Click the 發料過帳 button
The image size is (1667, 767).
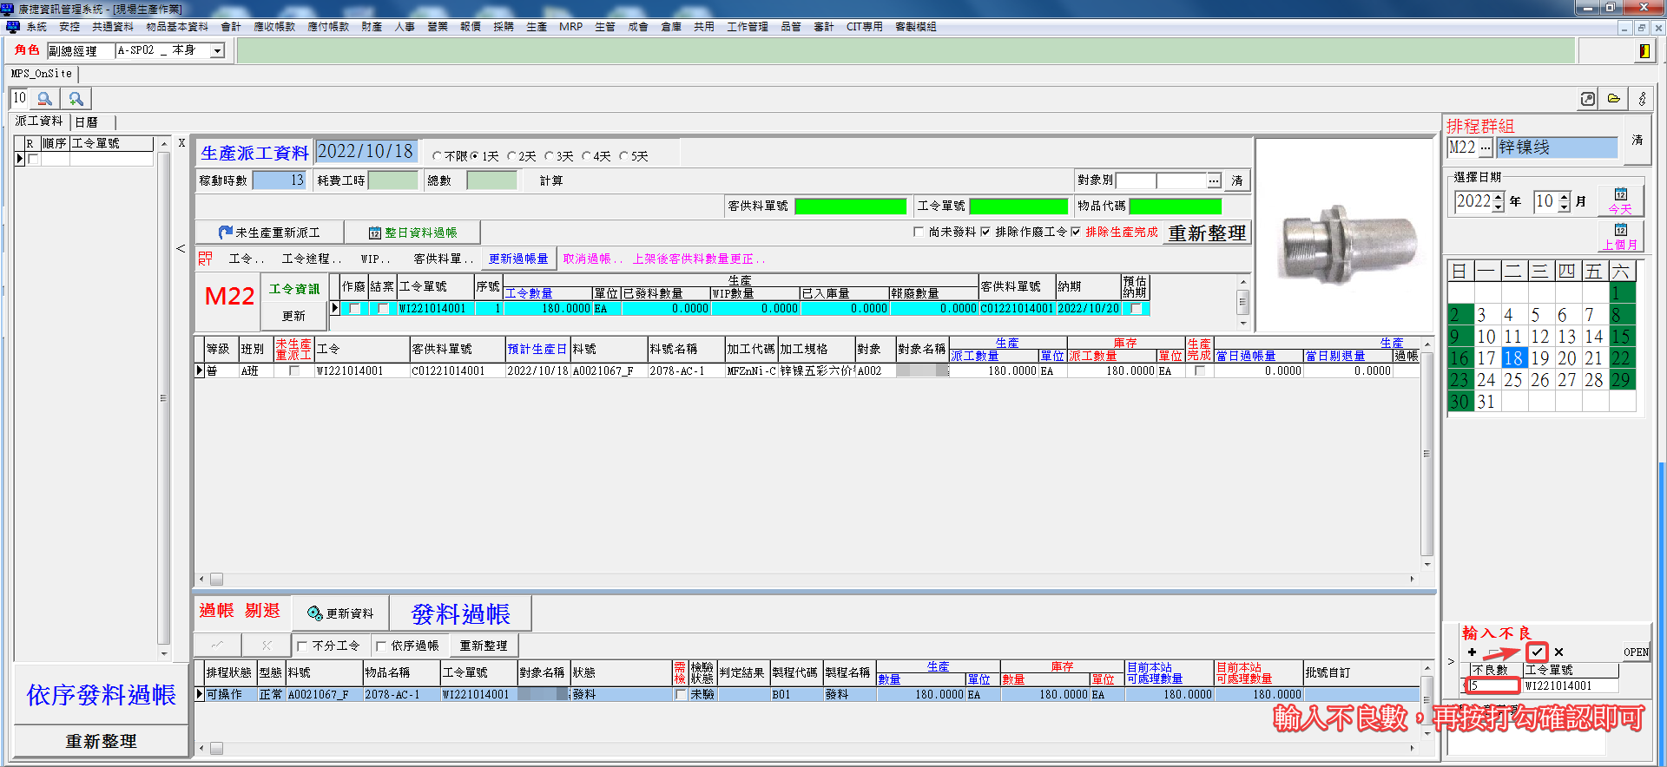coord(460,613)
